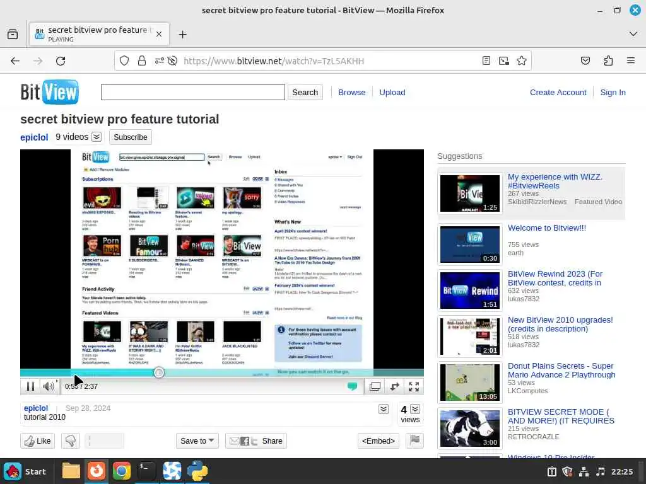
Task: Select the 'secret bitview pro feature' tab
Action: [x=99, y=34]
